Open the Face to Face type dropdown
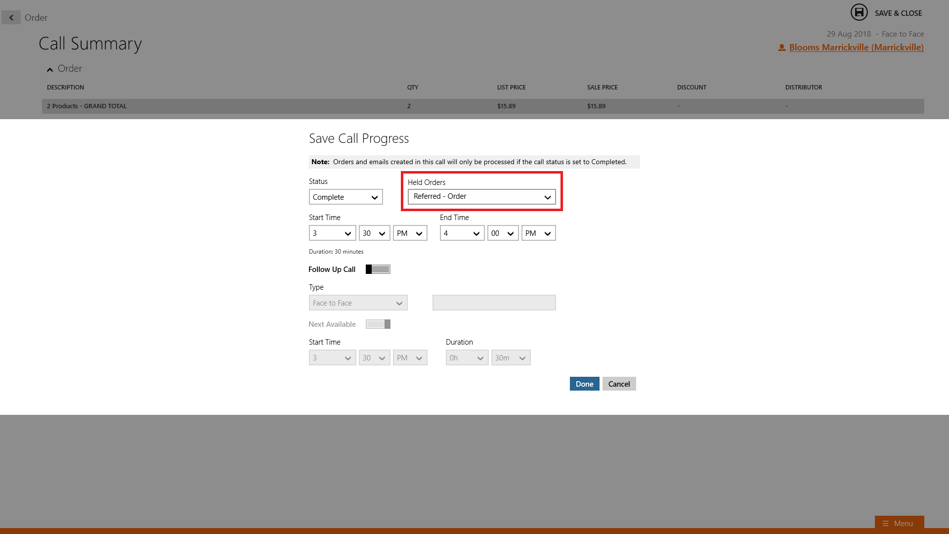The width and height of the screenshot is (949, 534). (x=358, y=303)
